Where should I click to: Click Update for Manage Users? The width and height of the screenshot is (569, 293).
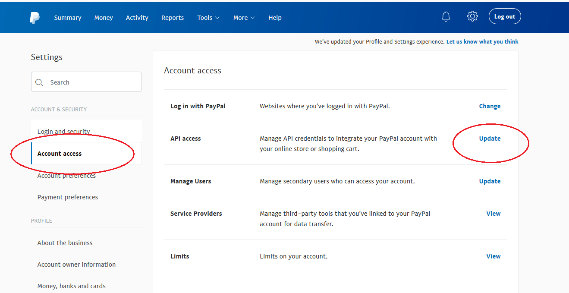click(x=490, y=181)
